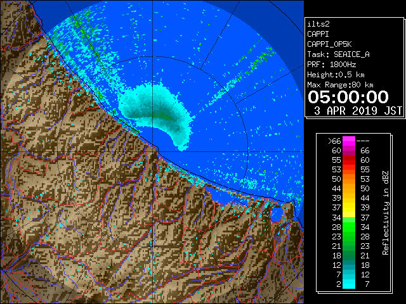
Task: Click the '3 APR 2019 JST' date
Action: pyautogui.click(x=358, y=111)
